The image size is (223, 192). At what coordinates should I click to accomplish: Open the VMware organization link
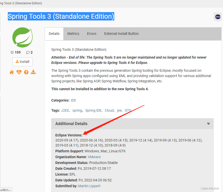[x=94, y=157]
